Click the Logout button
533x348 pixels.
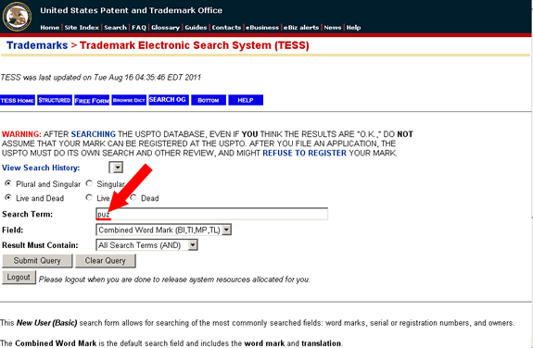click(19, 278)
